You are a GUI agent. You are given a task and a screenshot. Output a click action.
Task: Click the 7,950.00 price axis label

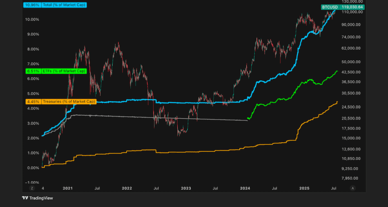click(350, 178)
